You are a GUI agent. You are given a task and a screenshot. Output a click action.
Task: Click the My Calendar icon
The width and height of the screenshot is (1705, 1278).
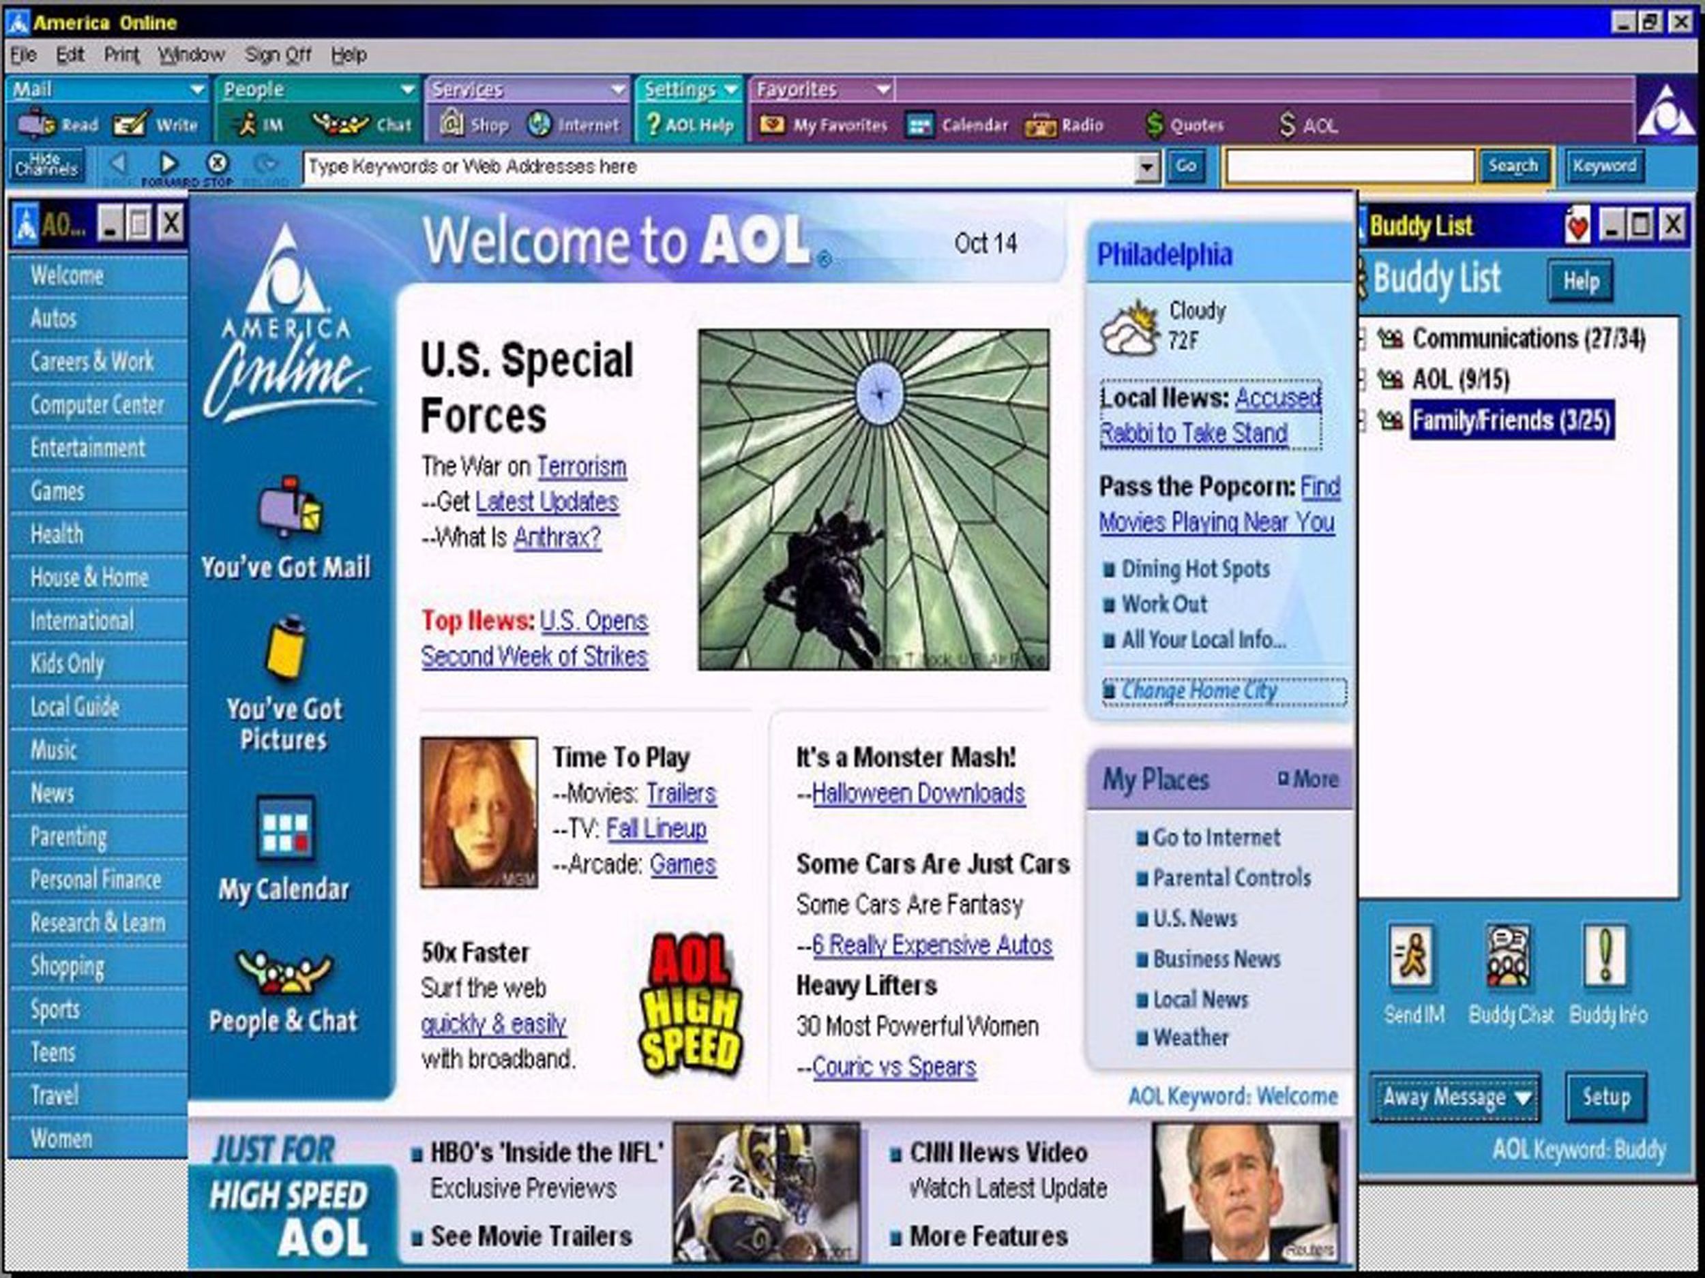coord(285,827)
